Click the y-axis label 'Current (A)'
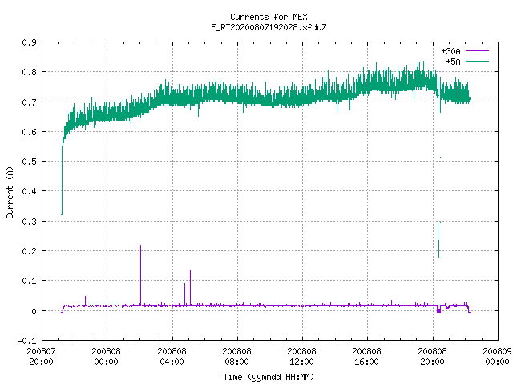 (10, 192)
